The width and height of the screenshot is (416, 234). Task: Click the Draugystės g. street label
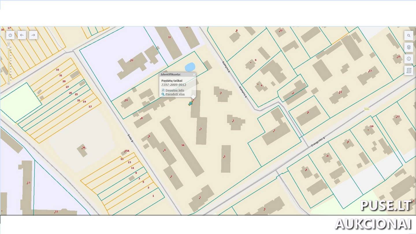point(318,142)
